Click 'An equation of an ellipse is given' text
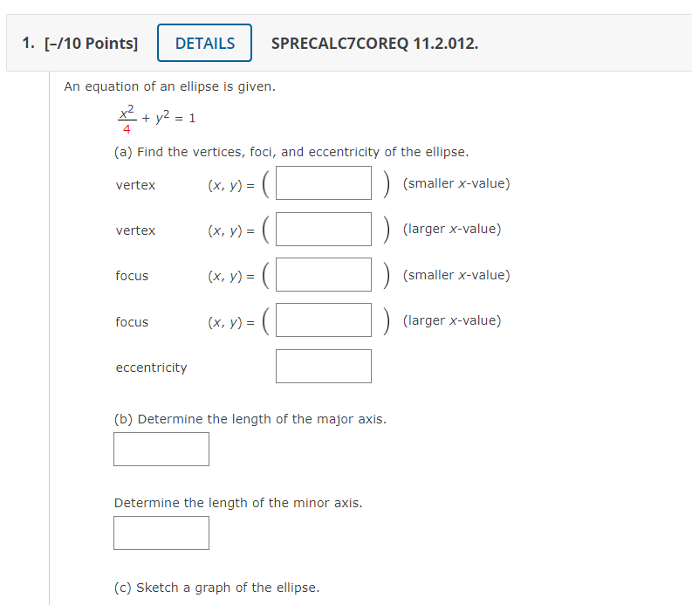 click(170, 86)
